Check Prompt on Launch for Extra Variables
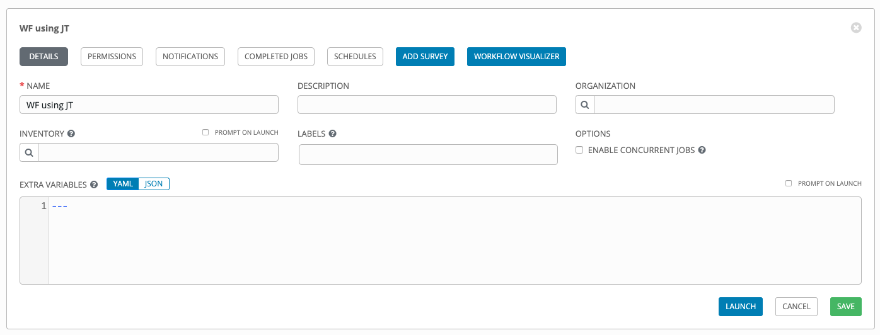The image size is (880, 335). pyautogui.click(x=789, y=184)
